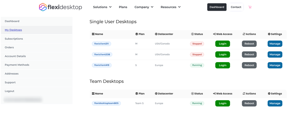The height and width of the screenshot is (120, 300).
Task: Click the Dashboard button in header
Action: point(217,7)
